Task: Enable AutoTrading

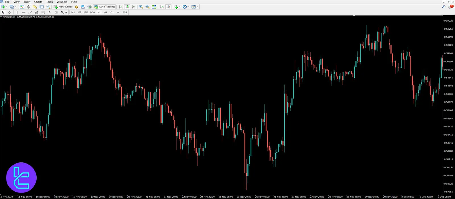Action: [104, 7]
